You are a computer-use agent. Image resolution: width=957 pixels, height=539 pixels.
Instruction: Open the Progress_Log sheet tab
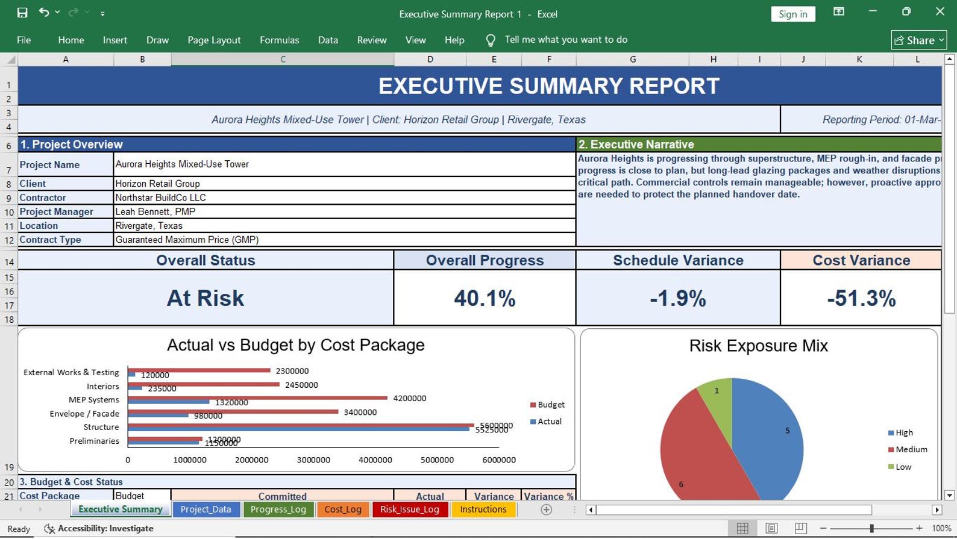click(278, 509)
